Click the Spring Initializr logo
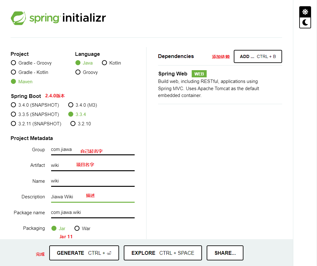Viewport: 317px width, 266px height. [x=58, y=18]
